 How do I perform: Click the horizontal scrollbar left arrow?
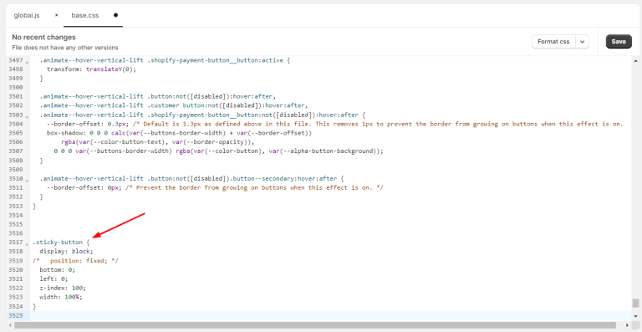(x=10, y=325)
